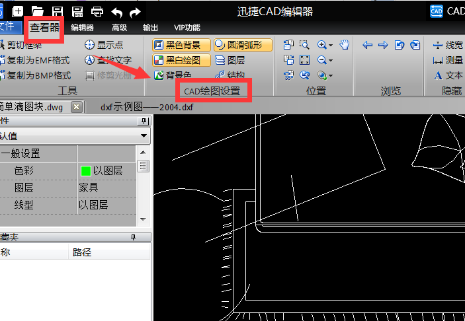Close the 简单滴图块.dwg document tab

[77, 106]
